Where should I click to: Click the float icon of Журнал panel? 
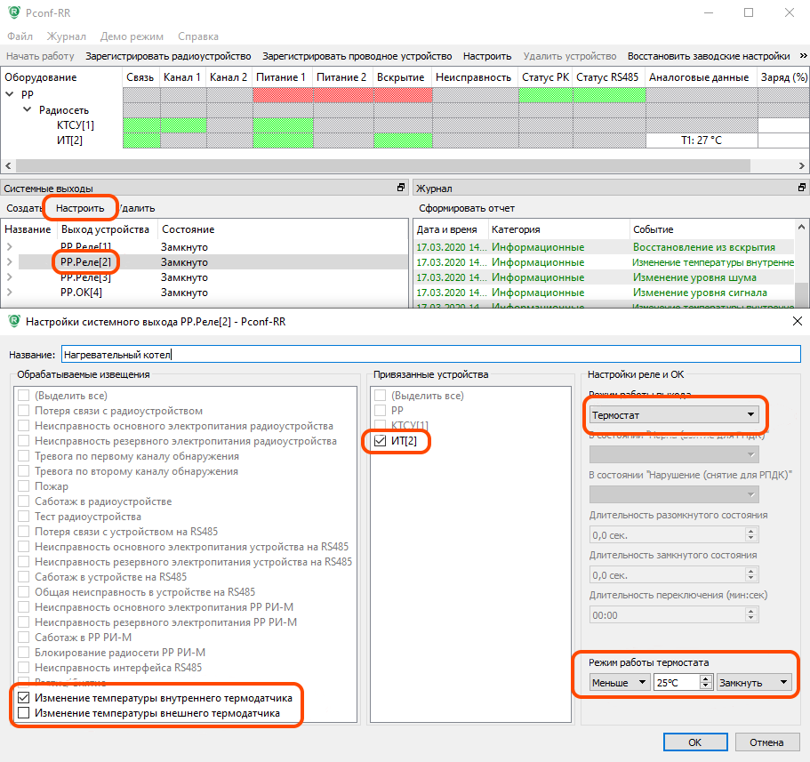(x=803, y=188)
